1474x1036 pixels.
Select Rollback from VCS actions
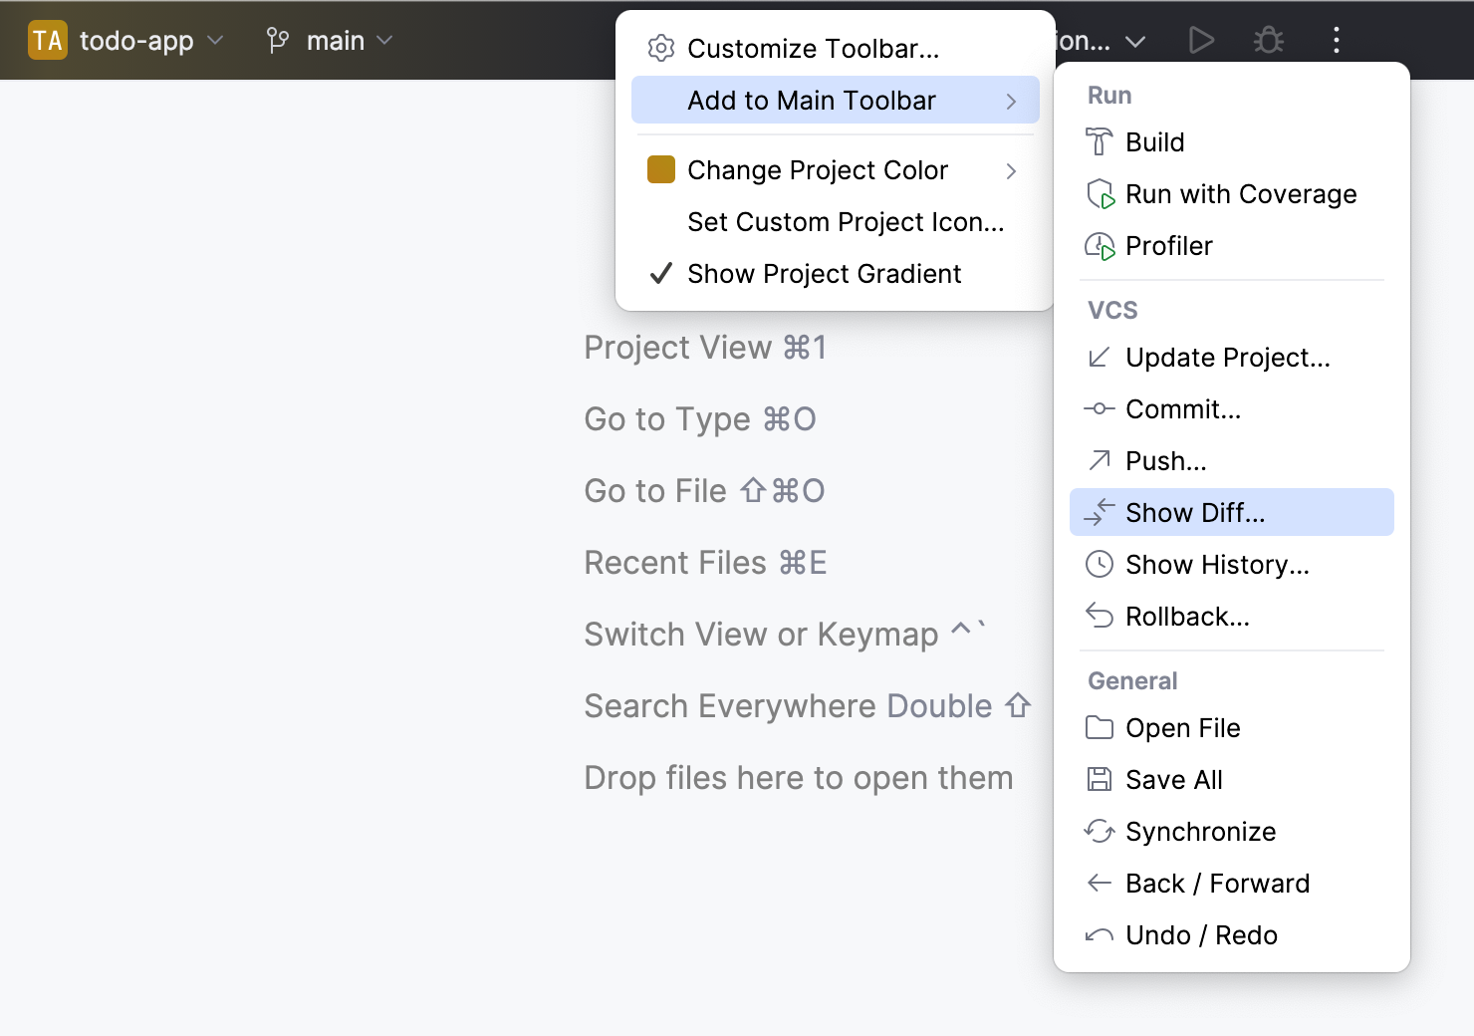click(1187, 616)
